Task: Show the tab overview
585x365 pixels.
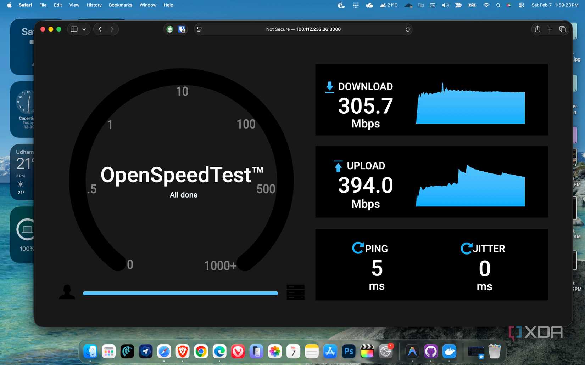Action: (563, 29)
